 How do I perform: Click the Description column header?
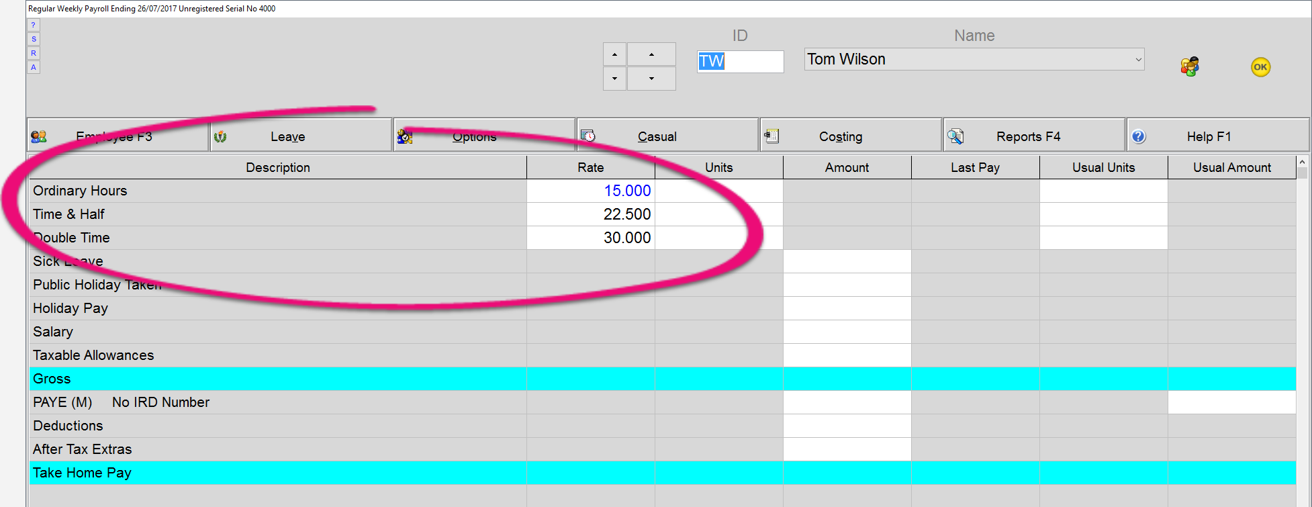coord(278,167)
